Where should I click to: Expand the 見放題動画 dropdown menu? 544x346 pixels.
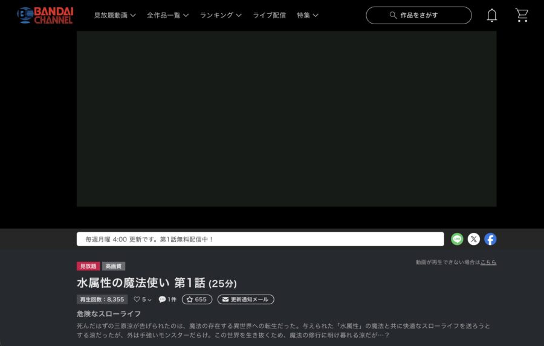point(115,15)
